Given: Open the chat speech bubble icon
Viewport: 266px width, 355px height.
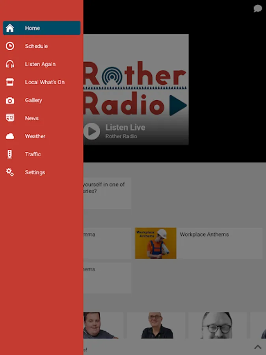Looking at the screenshot, I should (x=258, y=9).
